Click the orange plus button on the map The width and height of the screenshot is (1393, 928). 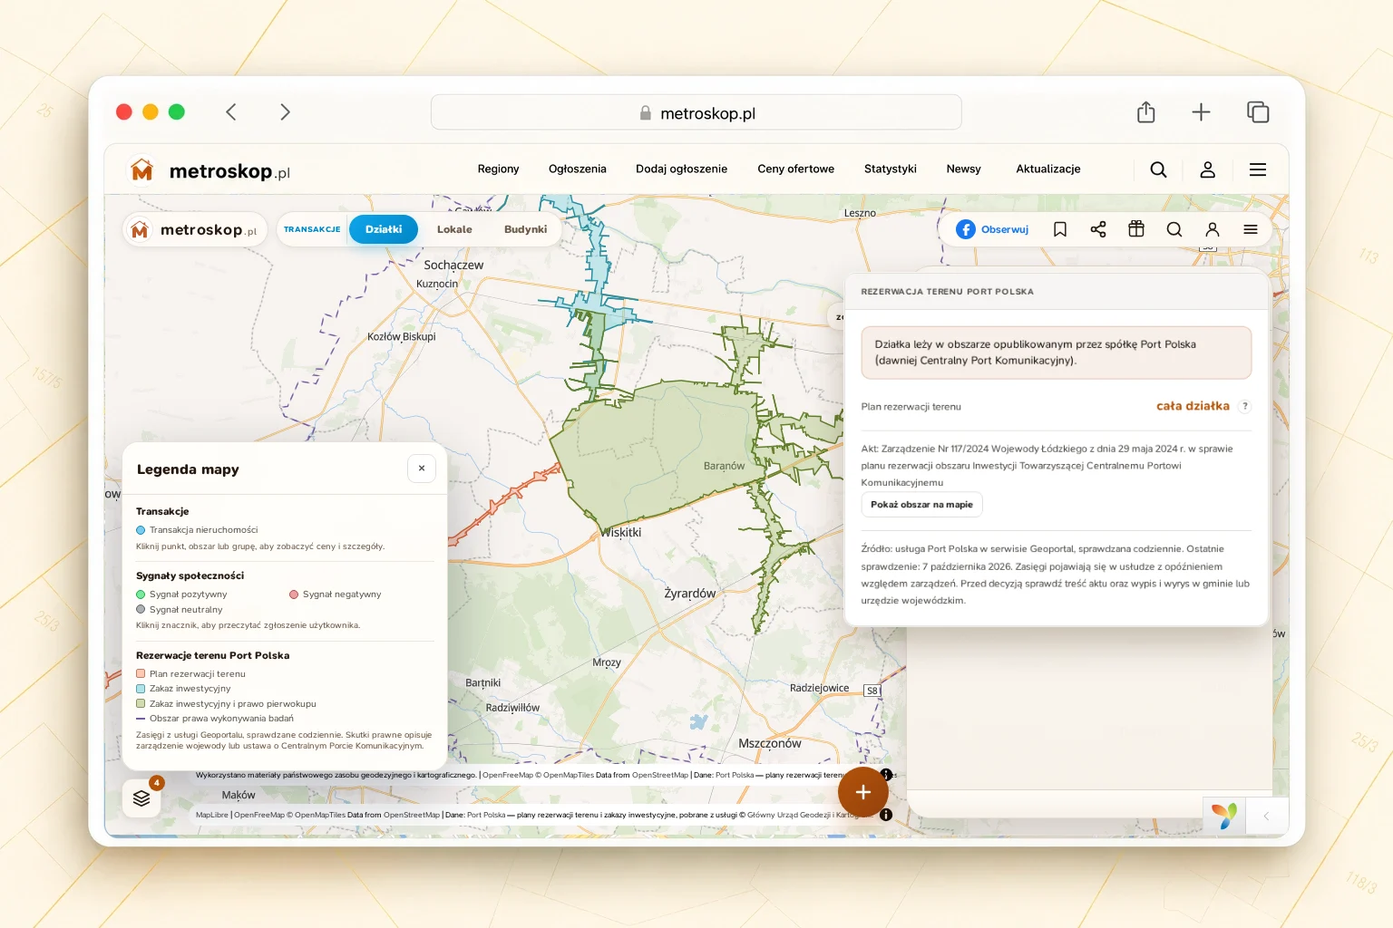[x=862, y=792]
